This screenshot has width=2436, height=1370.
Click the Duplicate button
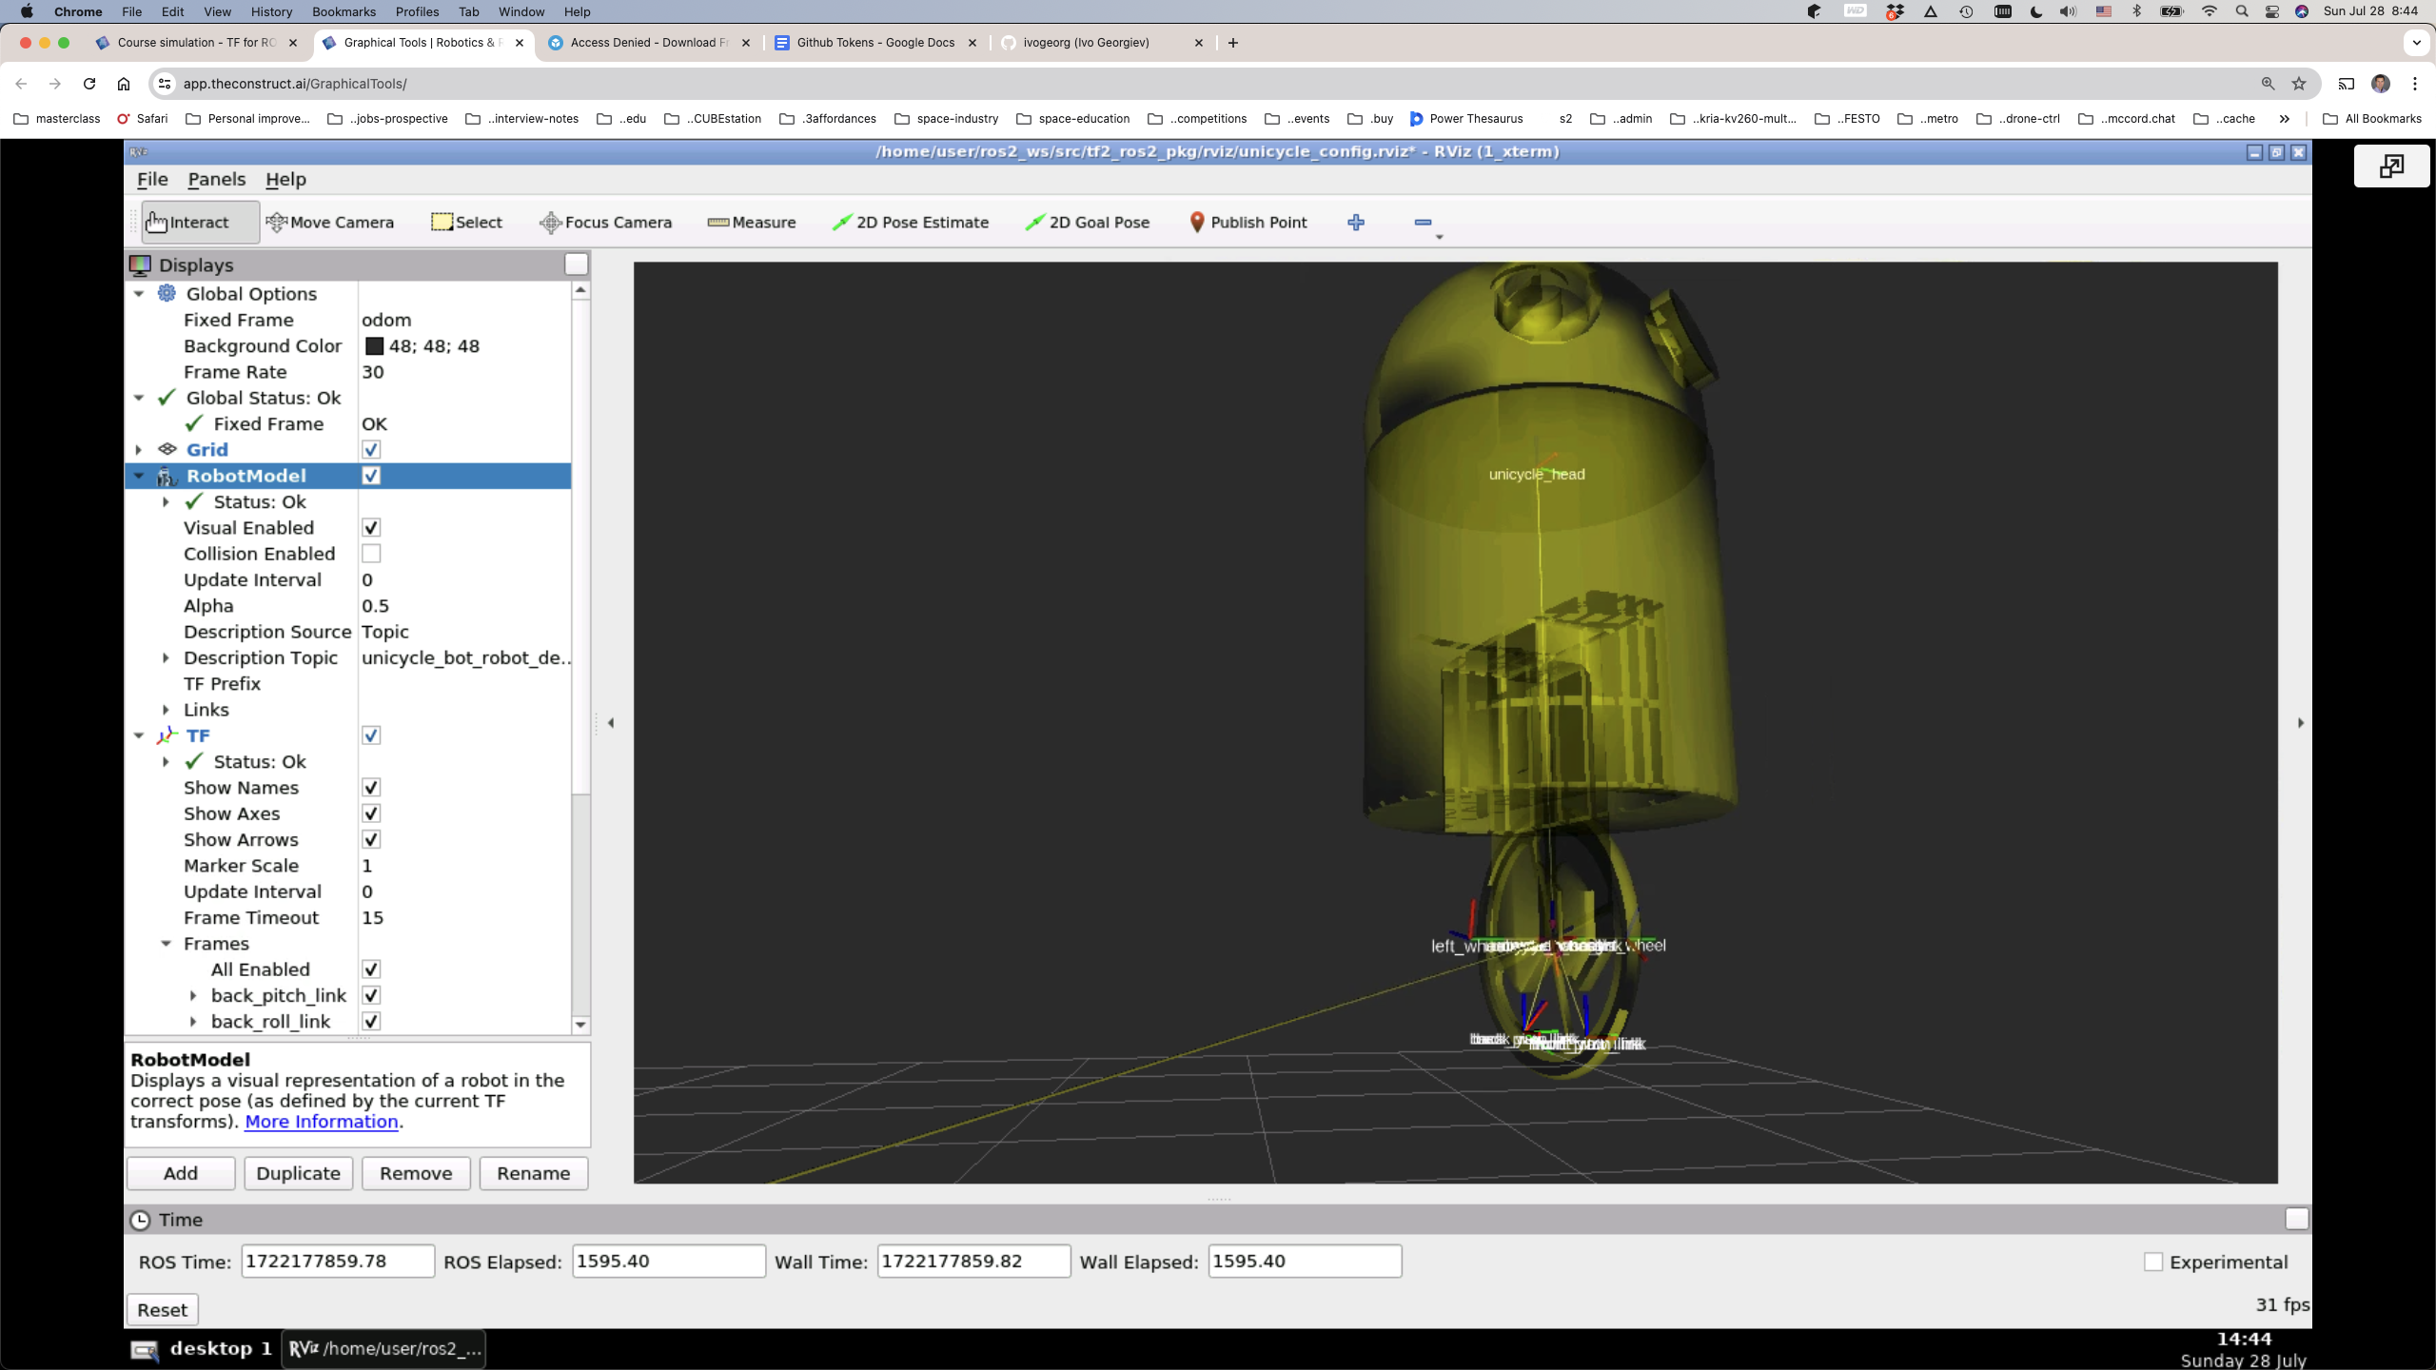point(298,1173)
